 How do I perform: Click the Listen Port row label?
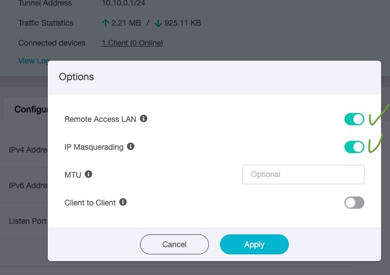28,221
